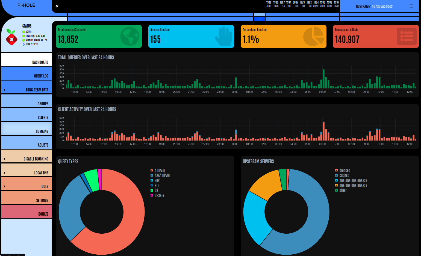Click the Memory Usage 43.1% text

point(36,40)
